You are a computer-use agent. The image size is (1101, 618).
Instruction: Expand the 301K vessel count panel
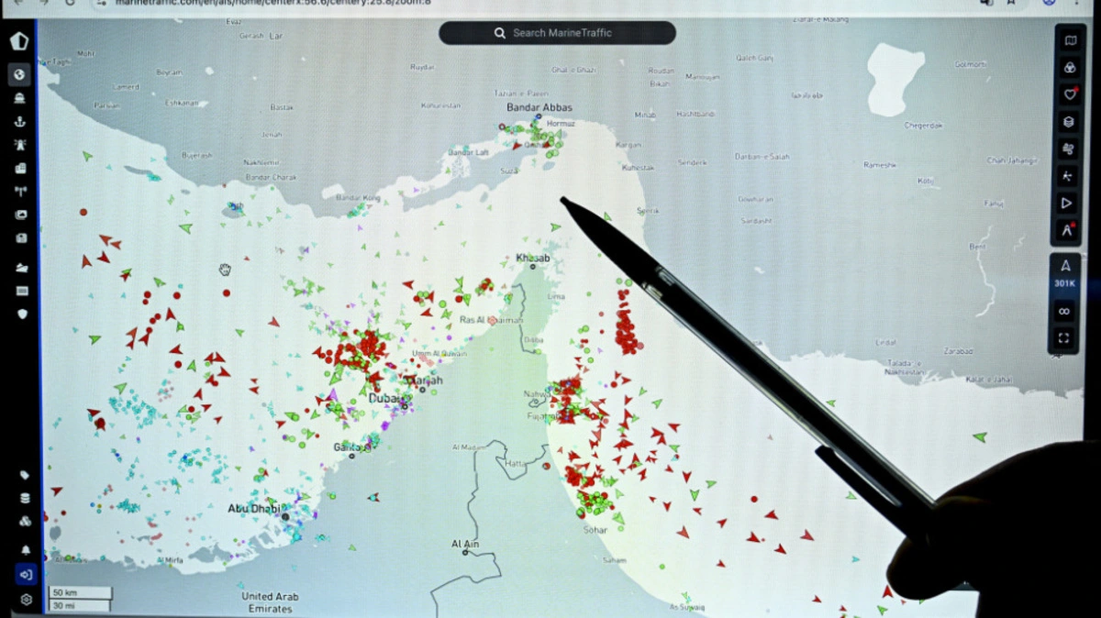click(1064, 273)
